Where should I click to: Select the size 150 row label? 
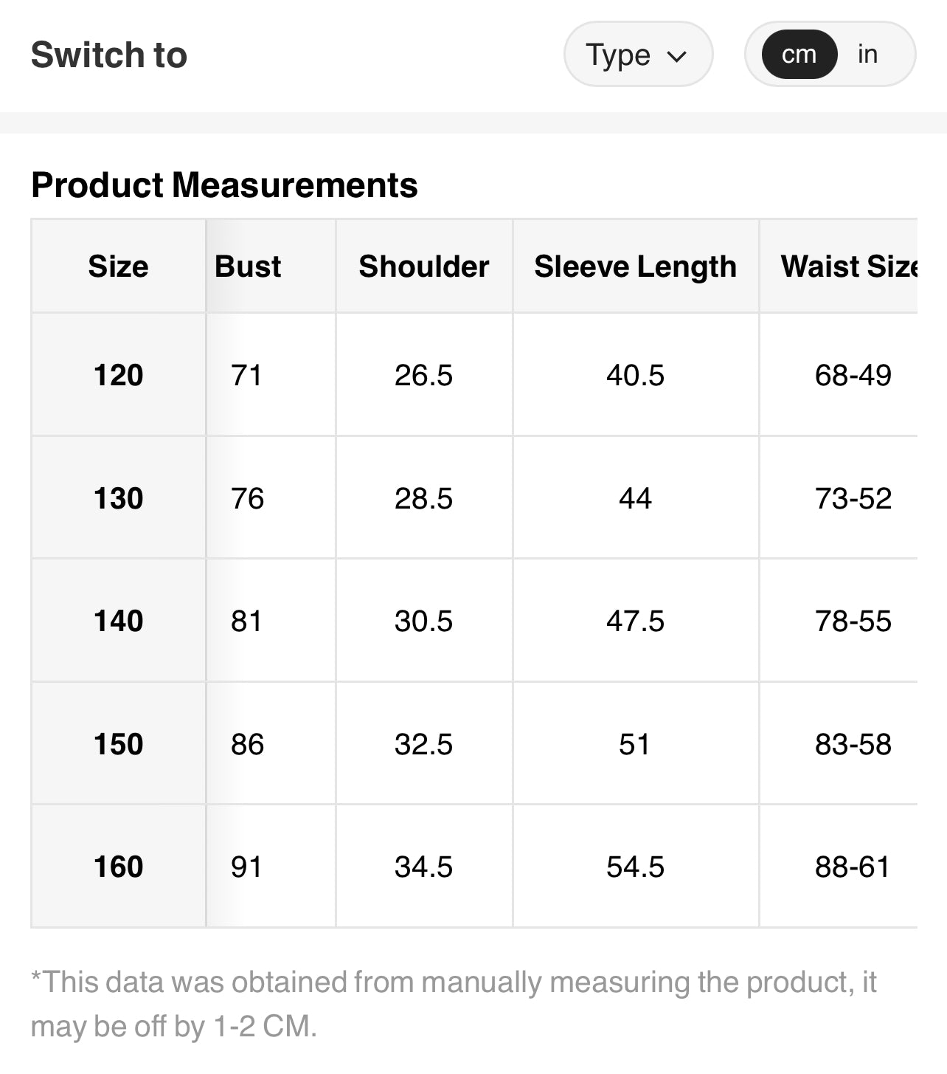(x=118, y=744)
